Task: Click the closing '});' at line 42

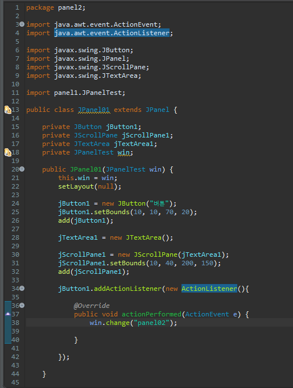Action: [64, 357]
